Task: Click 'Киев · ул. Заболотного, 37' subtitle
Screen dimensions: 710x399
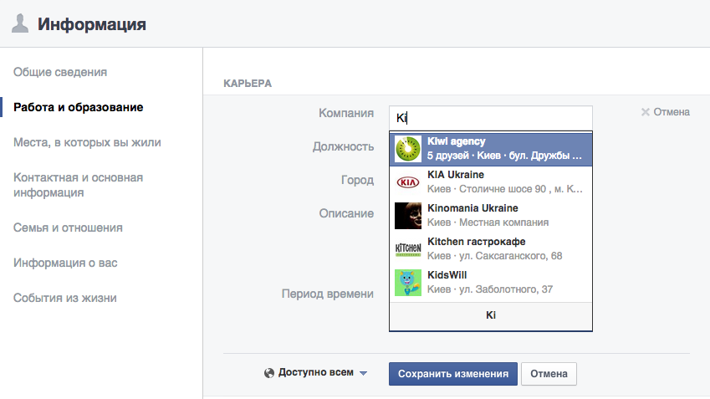Action: (x=490, y=289)
